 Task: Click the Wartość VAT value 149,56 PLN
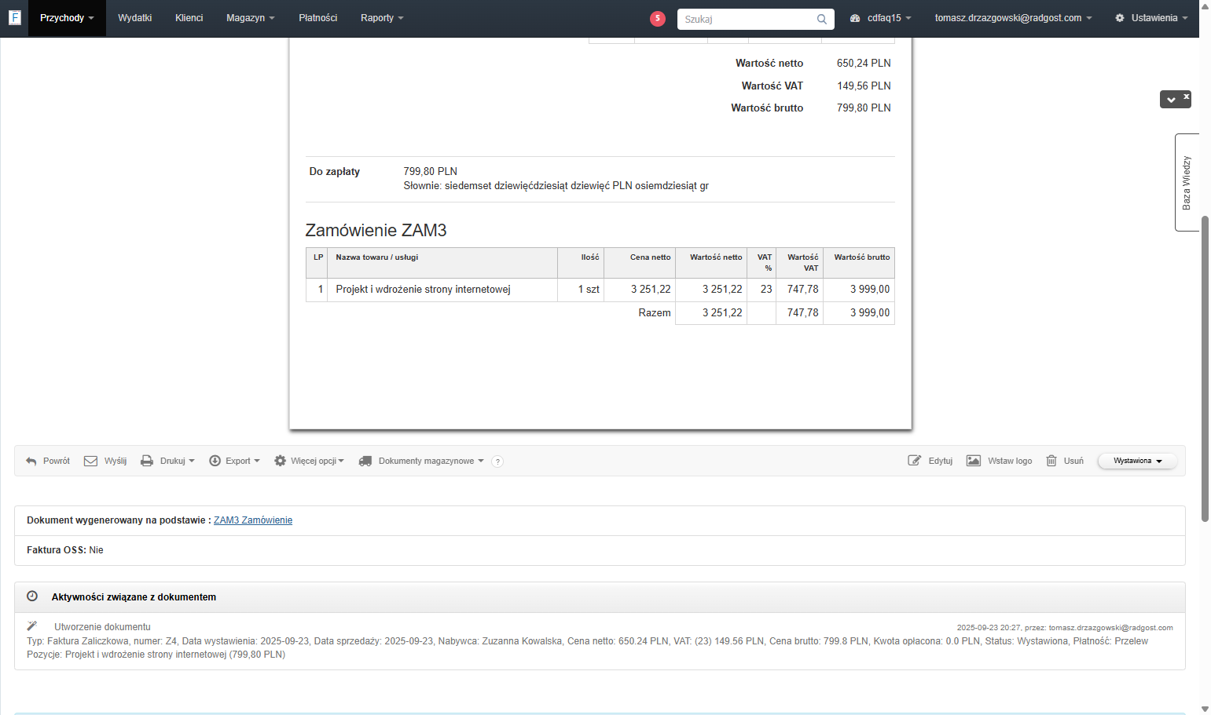point(864,86)
